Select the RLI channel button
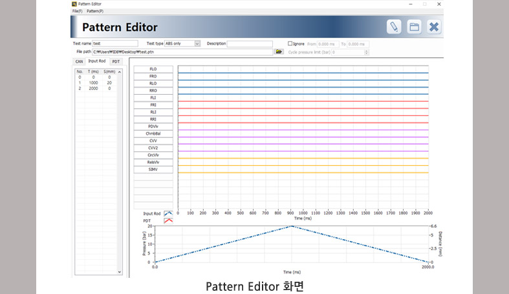The image size is (509, 294). pyautogui.click(x=153, y=112)
